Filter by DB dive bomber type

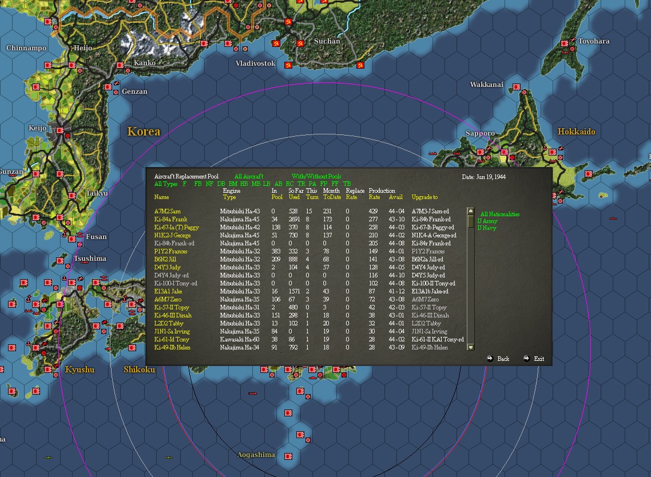[221, 184]
